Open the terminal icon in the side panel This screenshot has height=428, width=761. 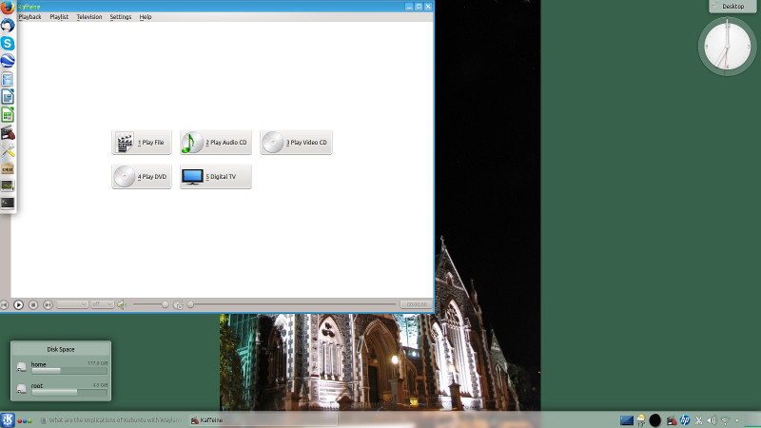tap(8, 202)
